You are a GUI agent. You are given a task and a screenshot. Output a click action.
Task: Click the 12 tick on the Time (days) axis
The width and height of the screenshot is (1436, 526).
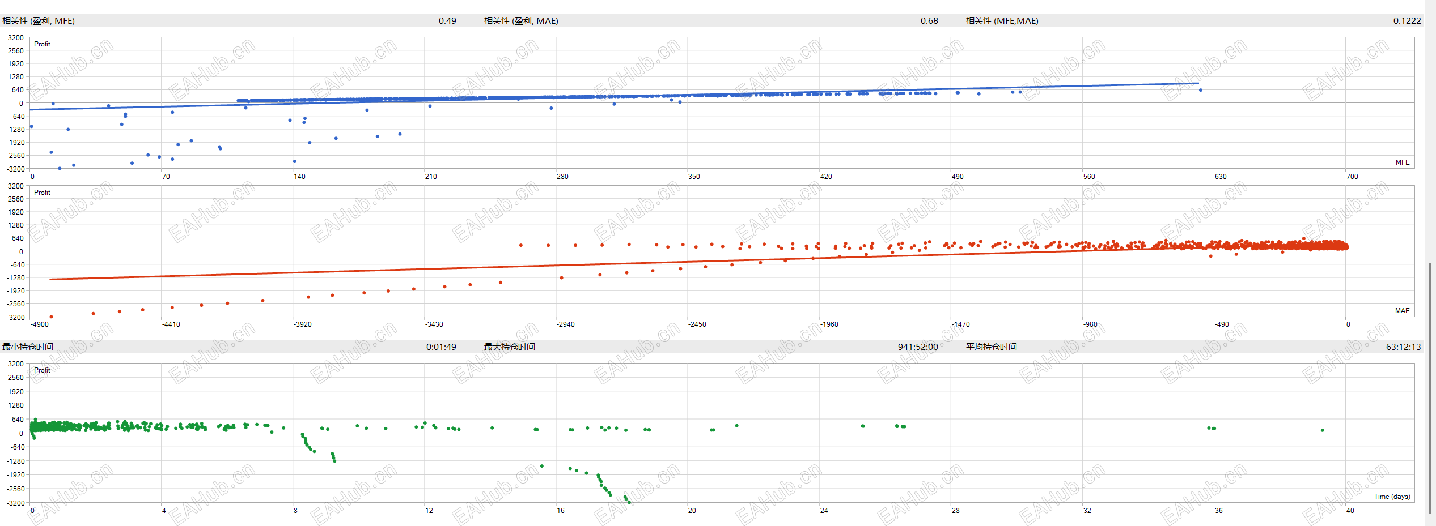429,511
